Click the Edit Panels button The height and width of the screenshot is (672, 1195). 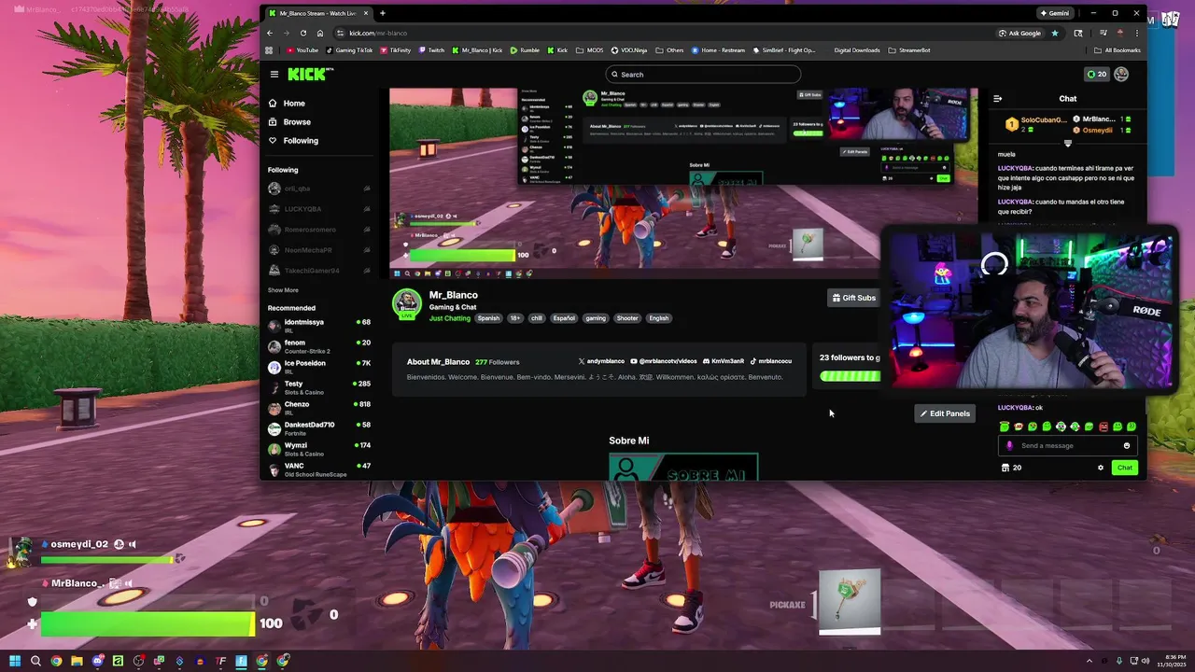(x=945, y=413)
